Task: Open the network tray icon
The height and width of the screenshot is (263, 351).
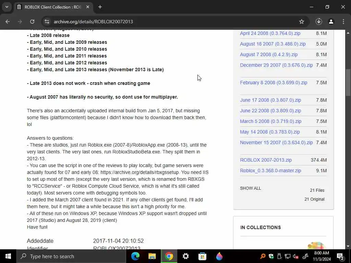Action: [288, 256]
